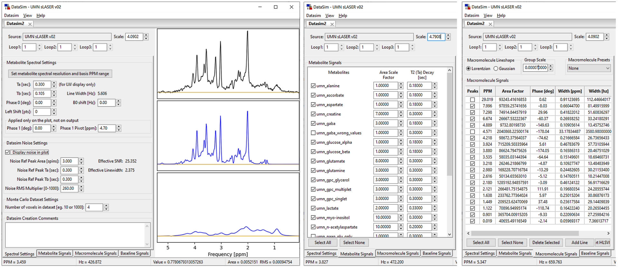Click Phase 1 Pivot [ppm] field
Image resolution: width=618 pixels, height=268 pixels.
pyautogui.click(x=107, y=128)
